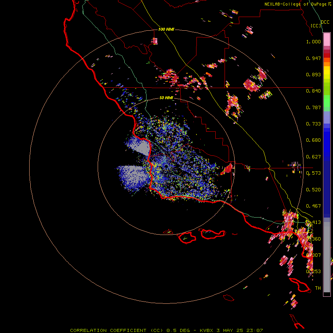Click the 0.307 scale value
333x333 pixels.
313,255
